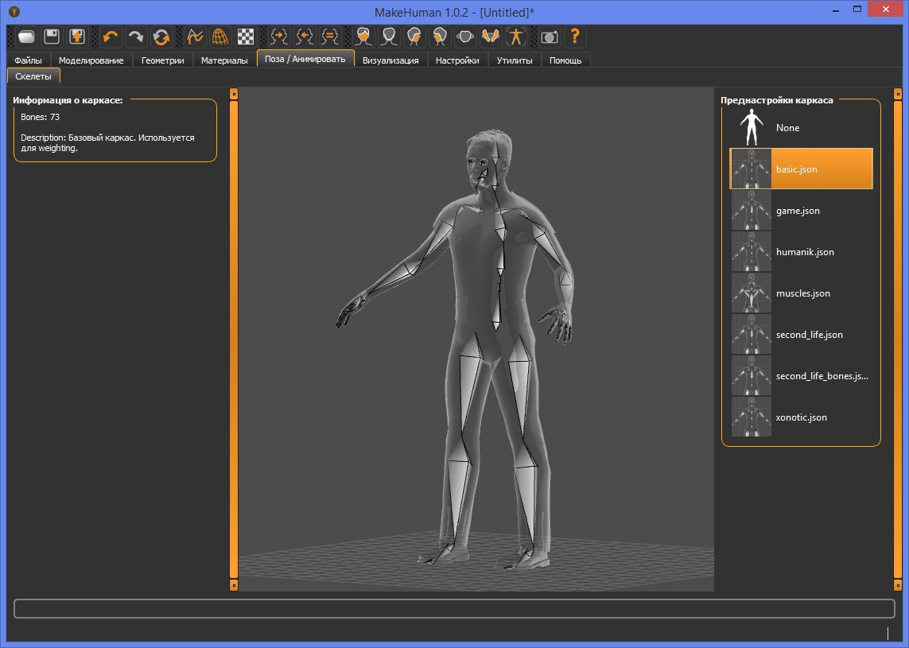Screen dimensions: 909x648
Task: Switch to the Материалы tab
Action: [x=224, y=60]
